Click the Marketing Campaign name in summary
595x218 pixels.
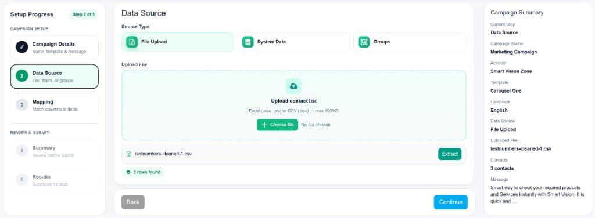[x=514, y=52]
